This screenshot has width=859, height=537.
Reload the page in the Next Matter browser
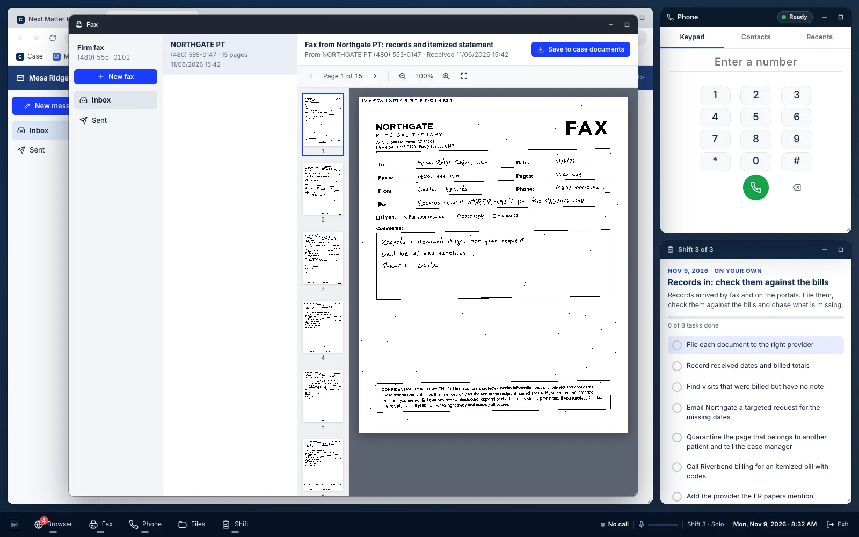(53, 38)
